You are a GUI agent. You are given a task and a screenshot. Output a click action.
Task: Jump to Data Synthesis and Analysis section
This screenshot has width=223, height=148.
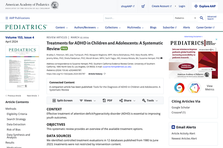coord(18,136)
